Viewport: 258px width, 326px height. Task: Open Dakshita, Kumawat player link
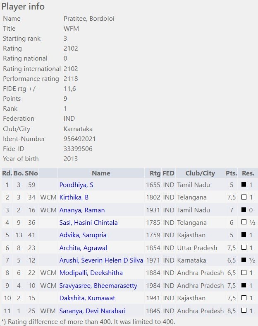87,298
